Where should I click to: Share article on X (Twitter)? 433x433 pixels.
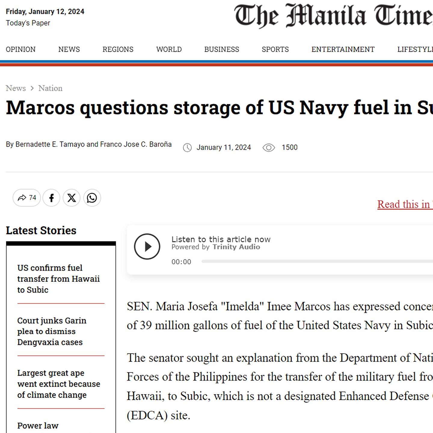[x=72, y=198]
